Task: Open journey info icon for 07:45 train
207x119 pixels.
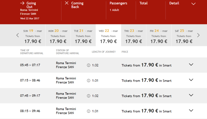Action: tap(89, 96)
